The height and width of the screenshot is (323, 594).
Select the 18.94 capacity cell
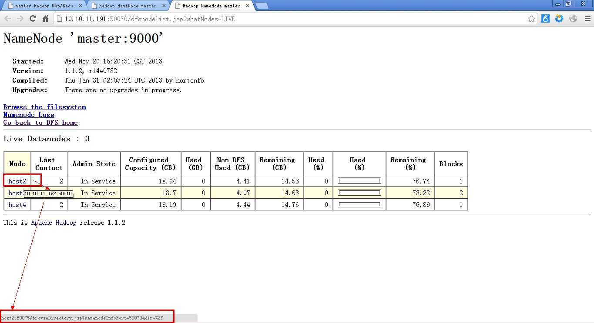[151, 181]
